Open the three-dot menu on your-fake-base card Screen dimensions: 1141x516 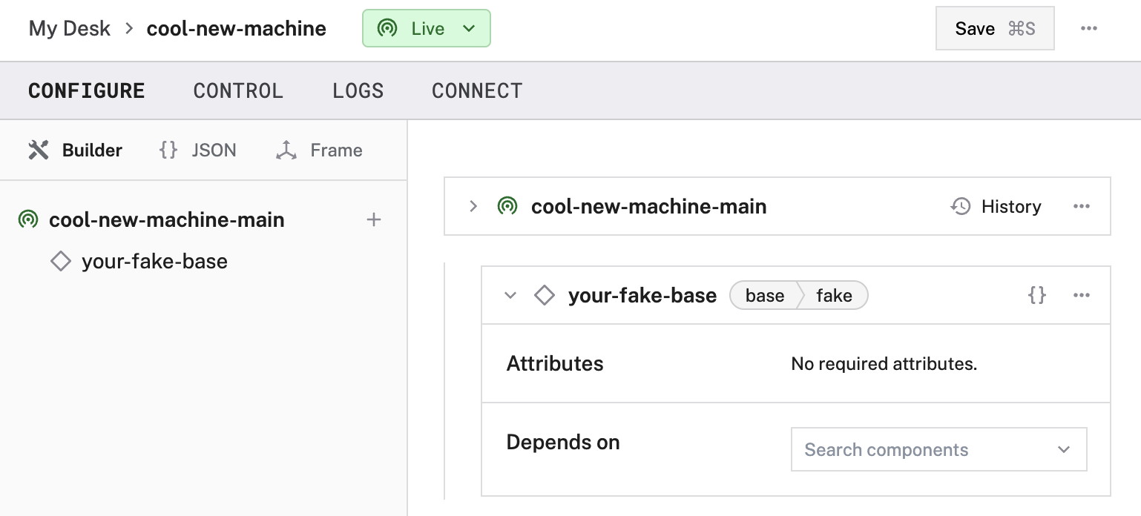1081,295
